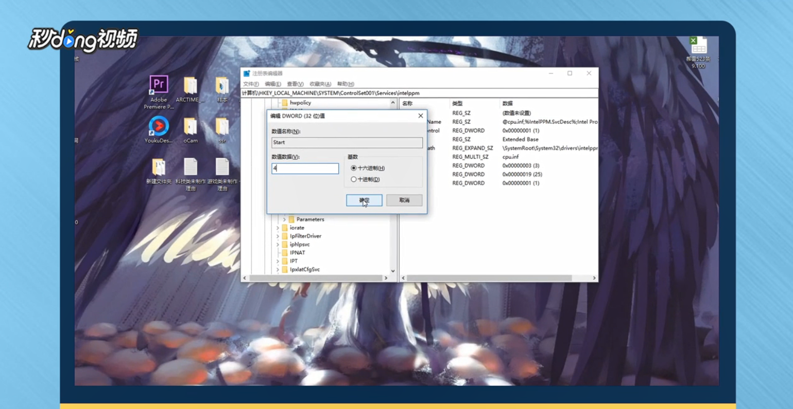Screen dimensions: 793x409
Task: Open the 科技类未制作理由 text file
Action: click(x=191, y=174)
